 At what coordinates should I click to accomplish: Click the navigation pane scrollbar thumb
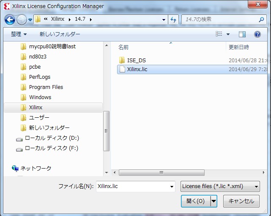point(106,131)
